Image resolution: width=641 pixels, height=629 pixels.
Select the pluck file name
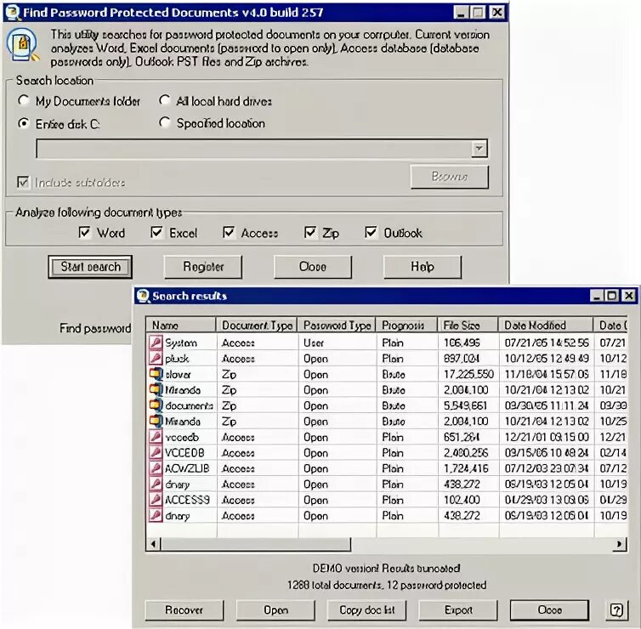(x=177, y=359)
